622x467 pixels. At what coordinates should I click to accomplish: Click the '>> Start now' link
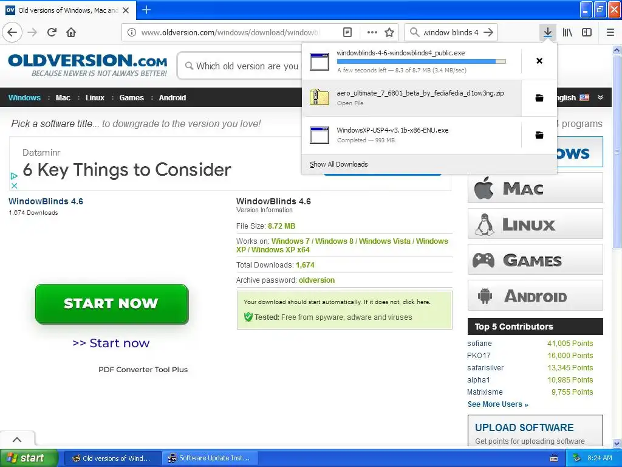click(x=111, y=343)
